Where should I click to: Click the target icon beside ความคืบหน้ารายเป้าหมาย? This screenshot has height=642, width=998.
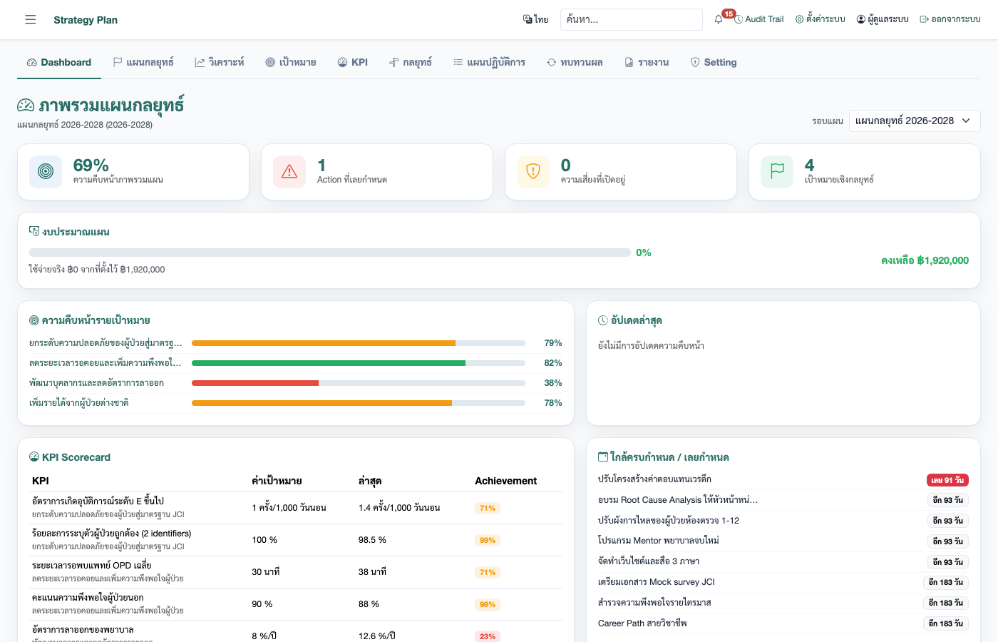(x=34, y=320)
